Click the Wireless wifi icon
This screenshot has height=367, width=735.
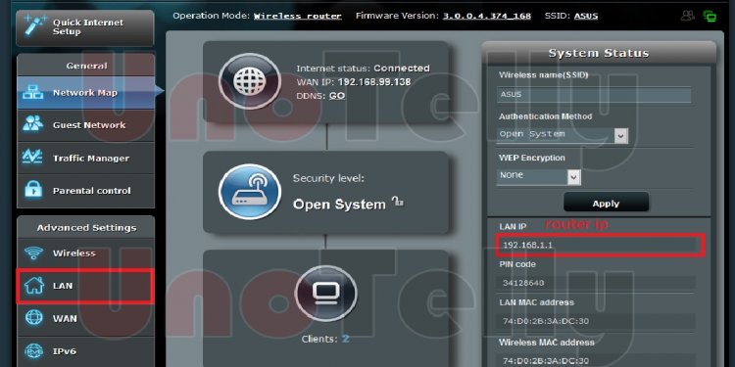coord(33,253)
